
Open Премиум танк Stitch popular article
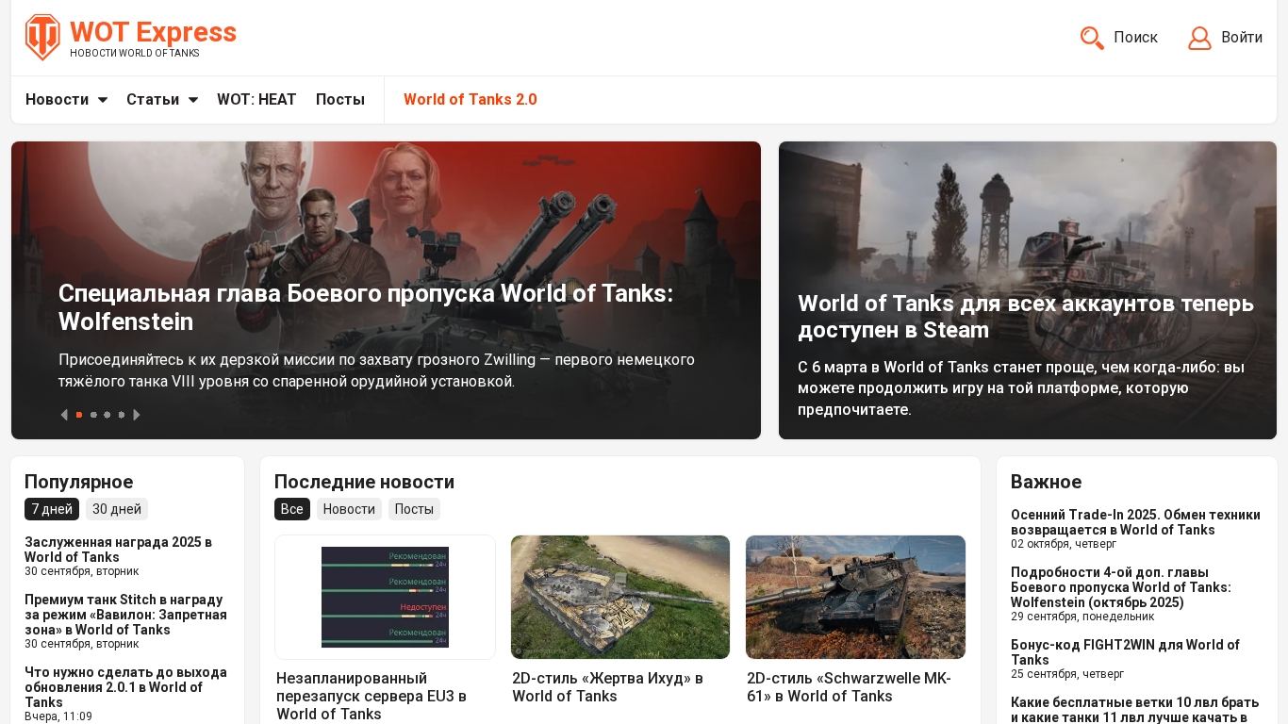tap(125, 615)
